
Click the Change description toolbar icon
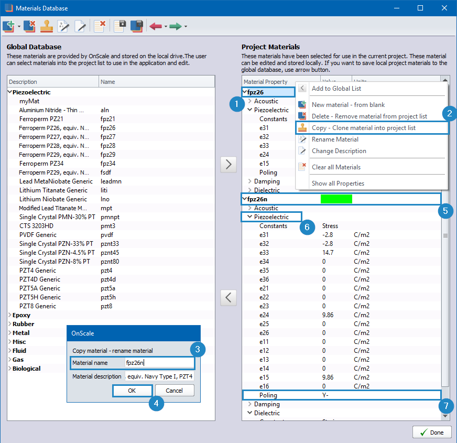[x=80, y=26]
